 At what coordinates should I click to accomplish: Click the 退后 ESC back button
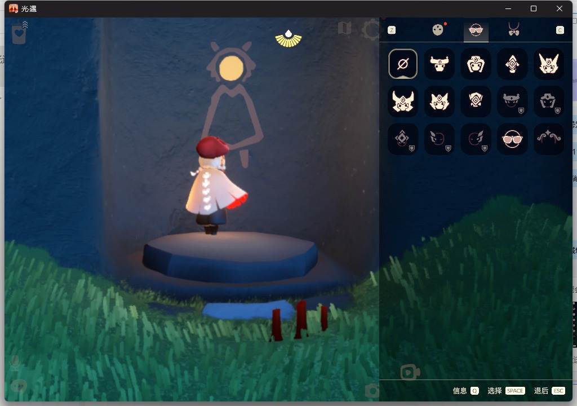pyautogui.click(x=549, y=391)
